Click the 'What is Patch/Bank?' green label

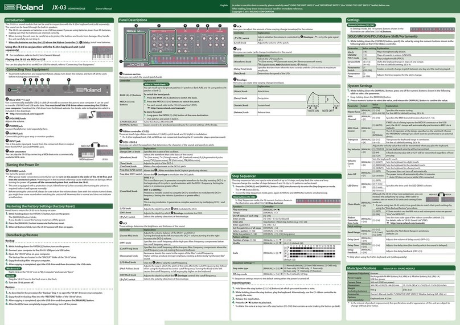(157, 84)
